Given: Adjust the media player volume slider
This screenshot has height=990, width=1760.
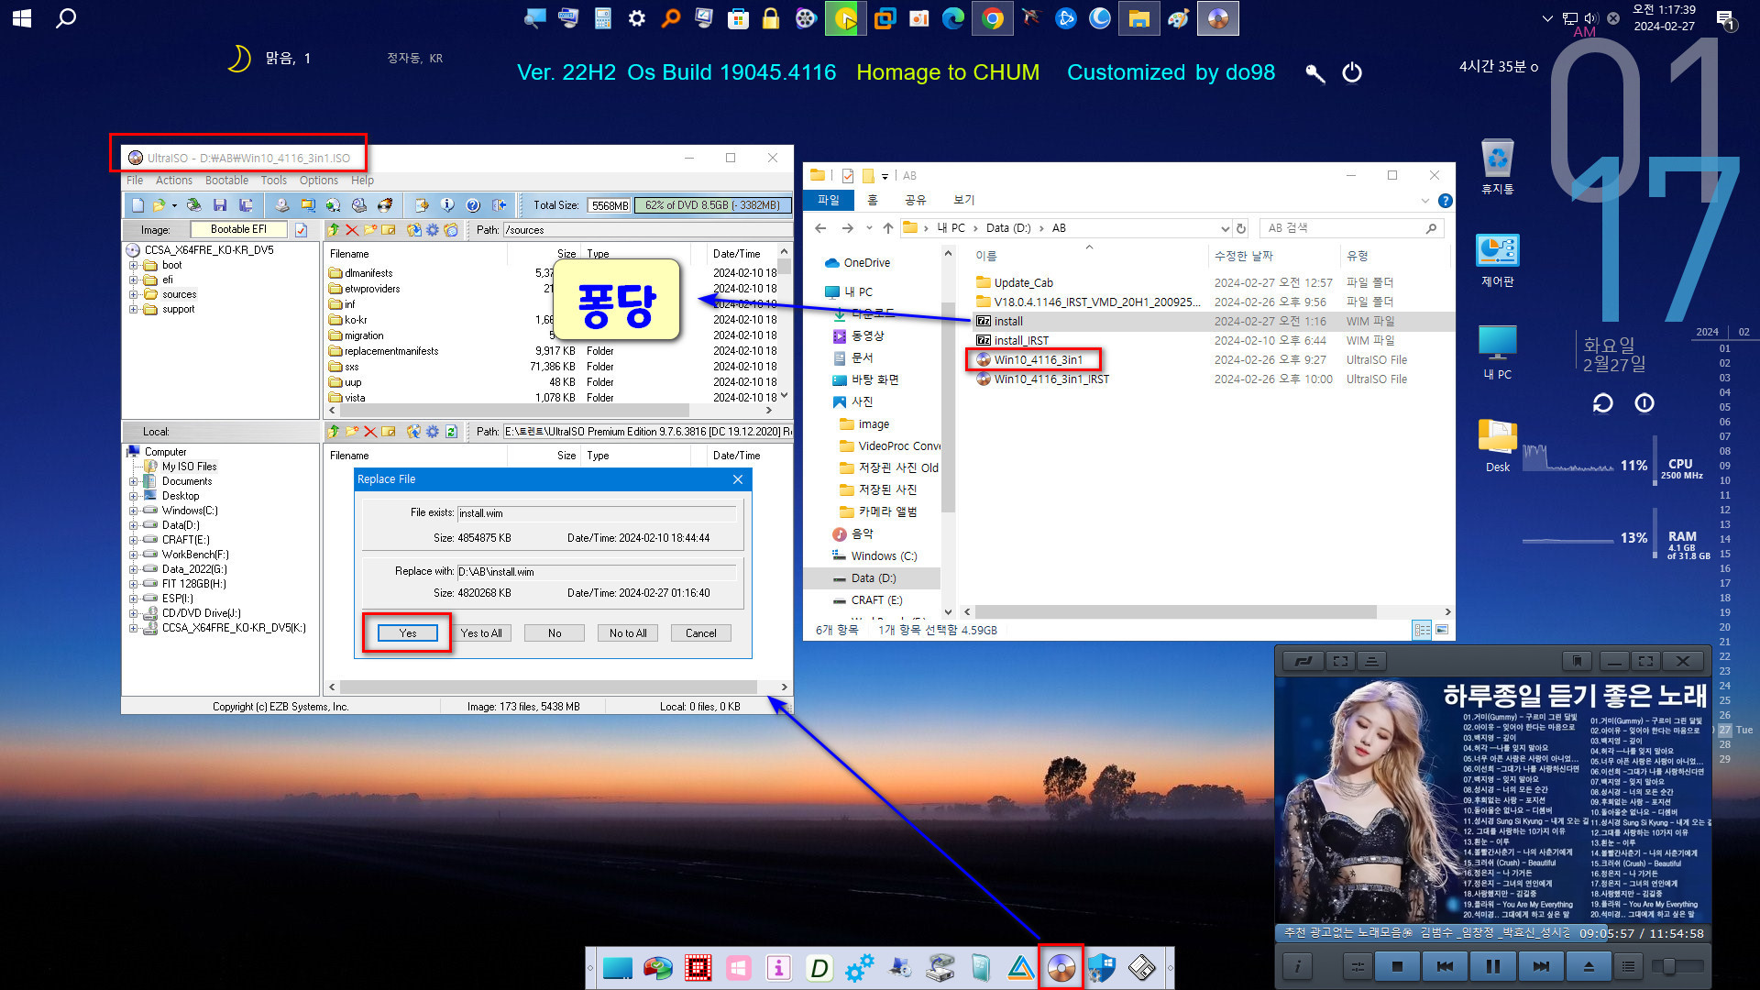Looking at the screenshot, I should (x=1677, y=966).
